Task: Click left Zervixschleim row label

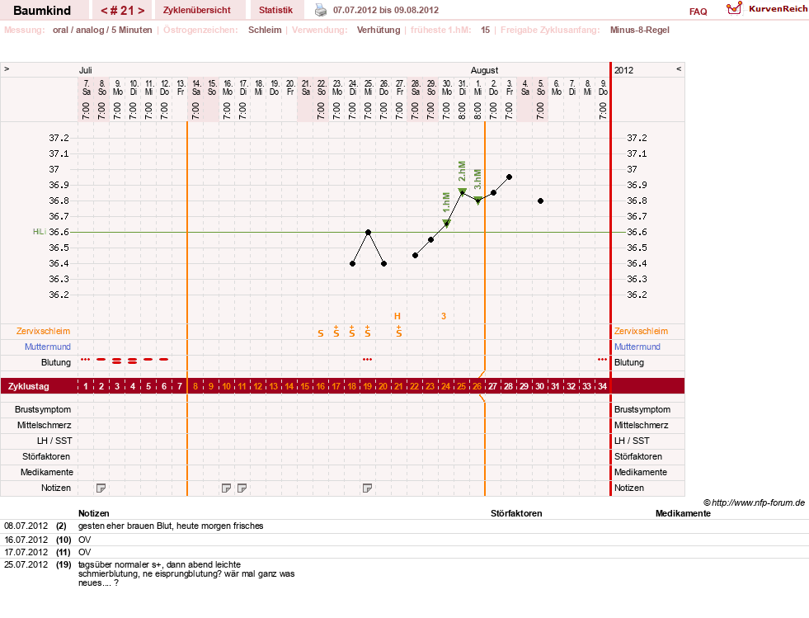Action: pos(43,331)
